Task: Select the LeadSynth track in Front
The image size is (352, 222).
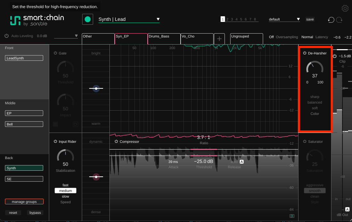Action: [x=24, y=58]
